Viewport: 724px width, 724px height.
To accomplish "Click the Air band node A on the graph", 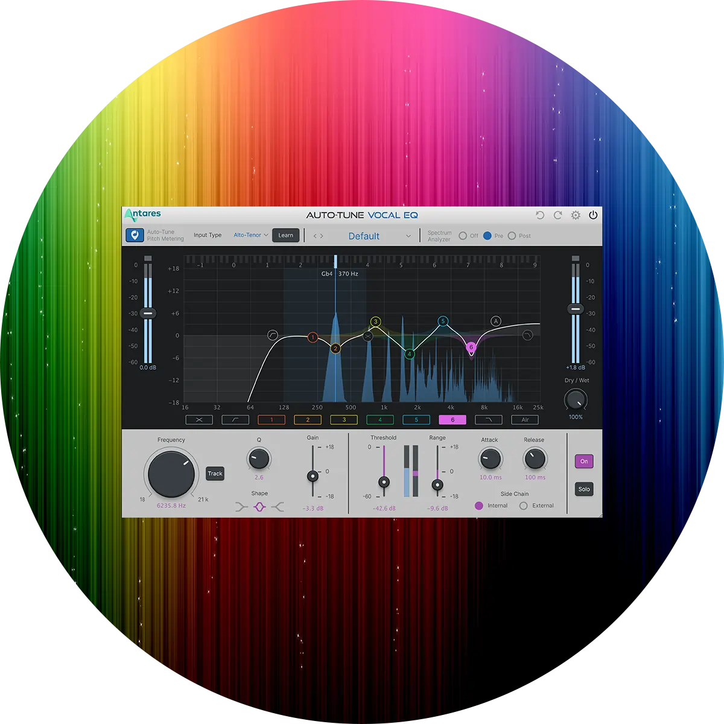I will click(496, 321).
